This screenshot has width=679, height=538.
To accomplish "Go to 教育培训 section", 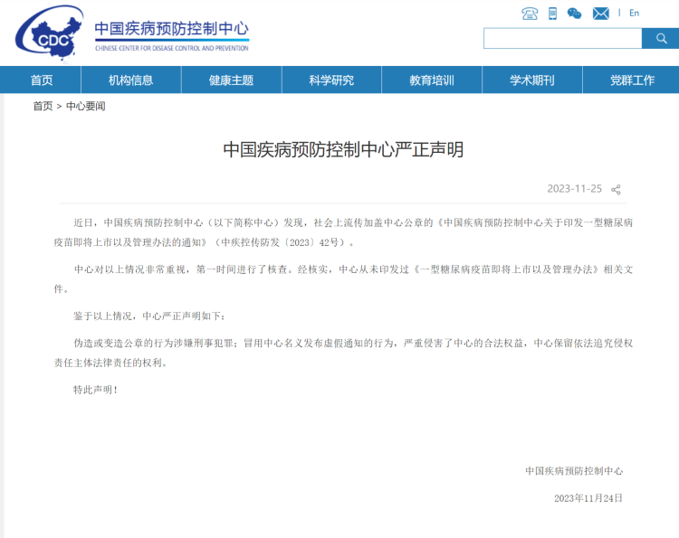I will click(x=432, y=80).
